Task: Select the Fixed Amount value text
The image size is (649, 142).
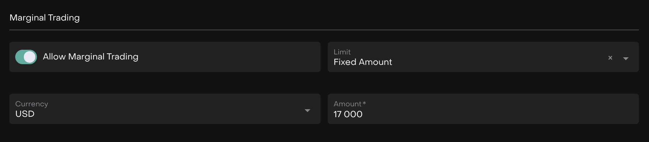Action: coord(363,62)
